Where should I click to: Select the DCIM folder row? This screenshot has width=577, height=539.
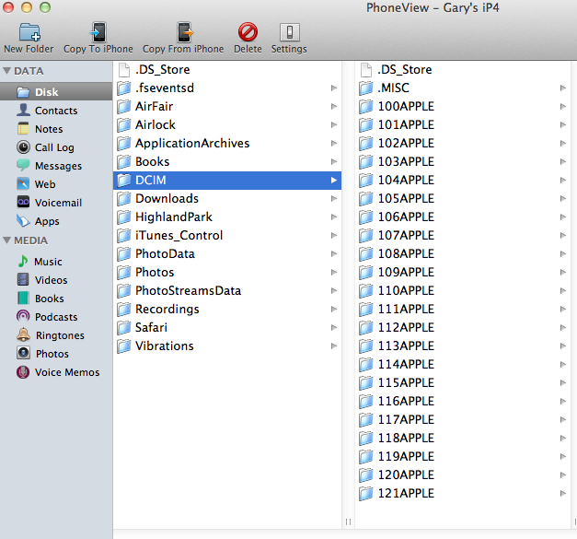click(227, 181)
